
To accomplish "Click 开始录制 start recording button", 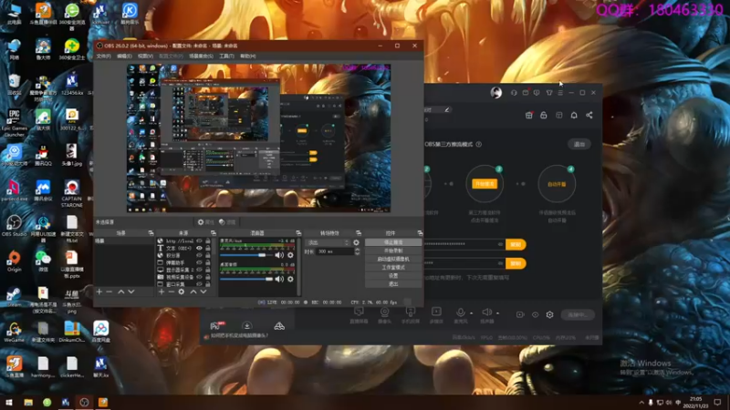I will (393, 251).
